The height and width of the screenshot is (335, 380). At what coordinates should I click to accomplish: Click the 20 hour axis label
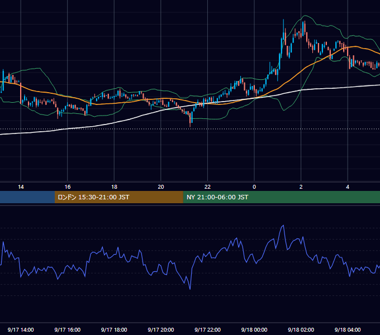pyautogui.click(x=161, y=187)
